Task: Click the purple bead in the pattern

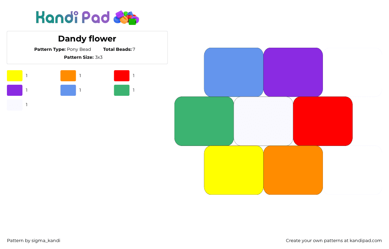Action: [293, 72]
